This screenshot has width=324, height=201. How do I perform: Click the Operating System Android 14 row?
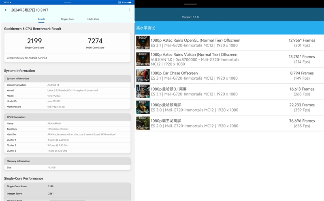67,85
